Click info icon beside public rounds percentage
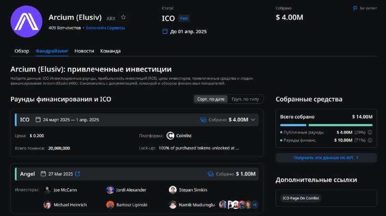 pyautogui.click(x=370, y=132)
